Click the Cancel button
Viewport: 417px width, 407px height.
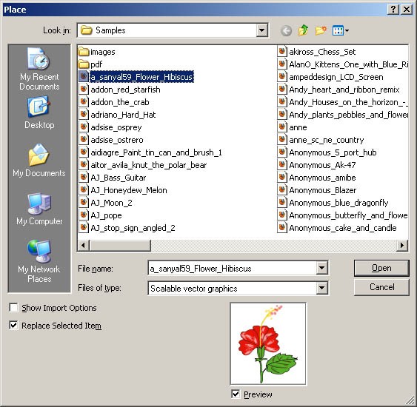pyautogui.click(x=381, y=287)
